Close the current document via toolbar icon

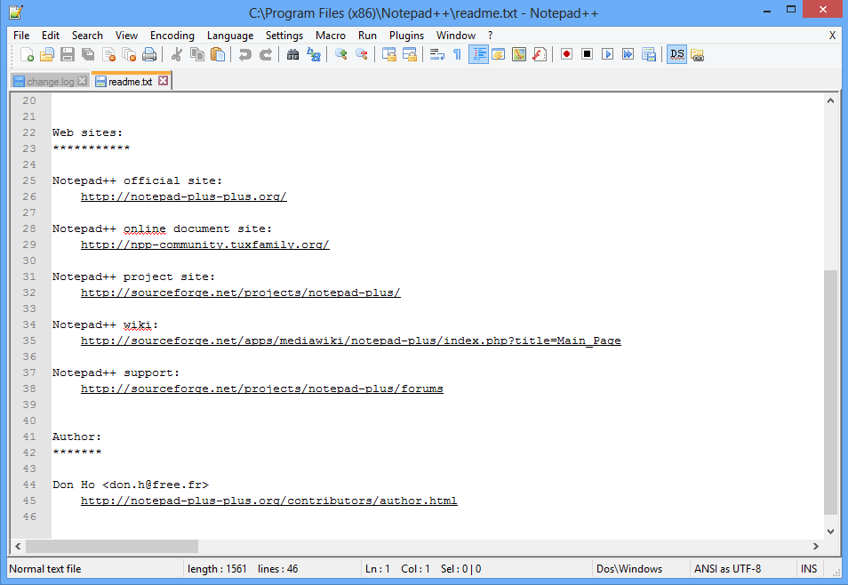click(108, 54)
